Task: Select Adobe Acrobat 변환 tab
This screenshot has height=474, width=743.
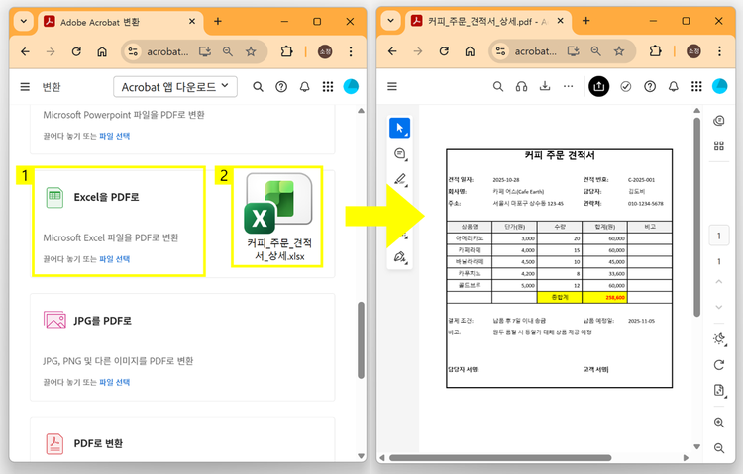Action: 119,22
